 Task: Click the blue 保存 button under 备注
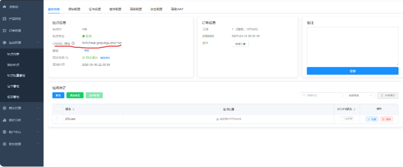pos(352,71)
